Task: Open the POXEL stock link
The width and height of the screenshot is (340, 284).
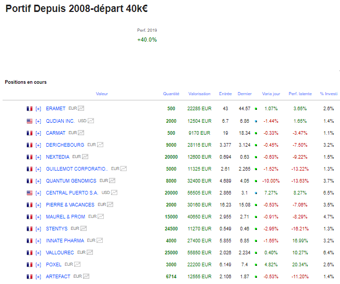Action: click(55, 264)
